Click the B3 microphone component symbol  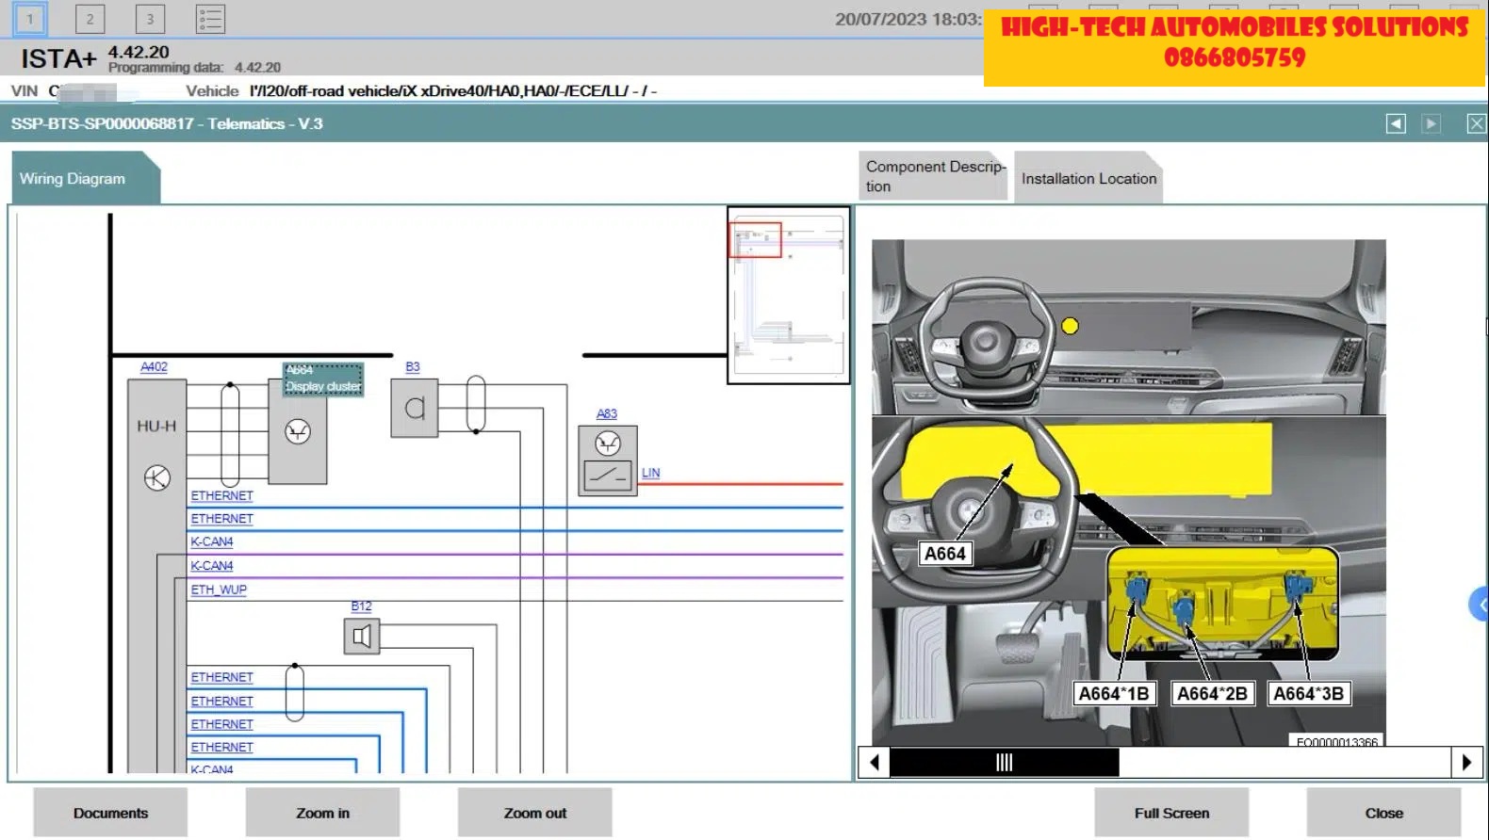pyautogui.click(x=415, y=408)
